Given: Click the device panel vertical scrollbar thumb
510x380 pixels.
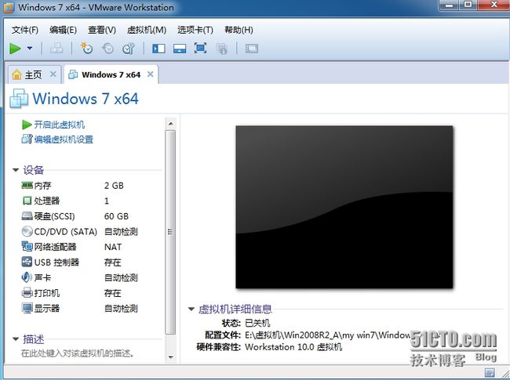Looking at the screenshot, I should [170, 232].
